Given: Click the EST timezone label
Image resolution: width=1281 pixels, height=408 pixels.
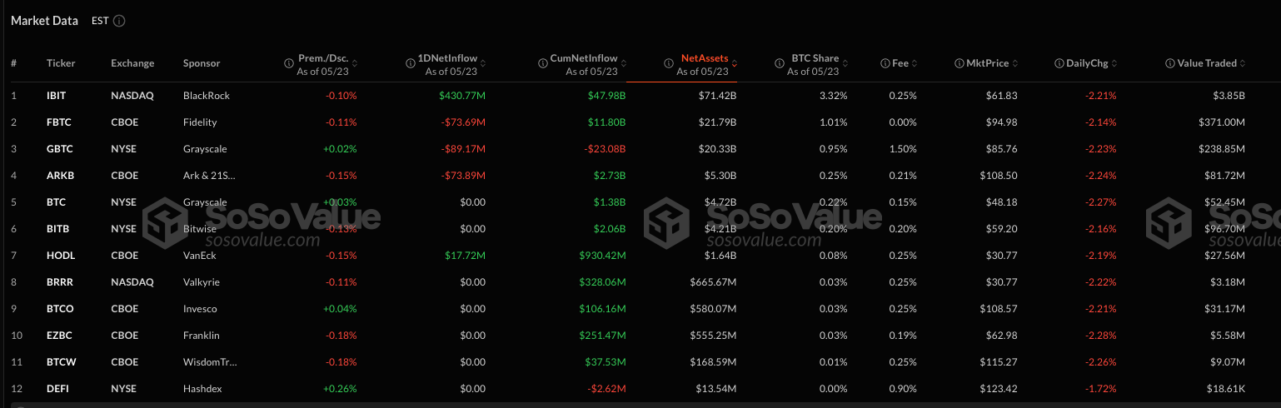Looking at the screenshot, I should point(100,21).
